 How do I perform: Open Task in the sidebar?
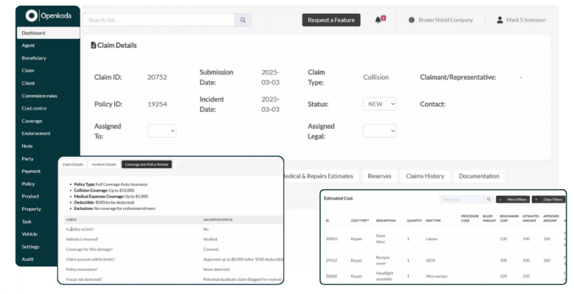click(x=27, y=221)
